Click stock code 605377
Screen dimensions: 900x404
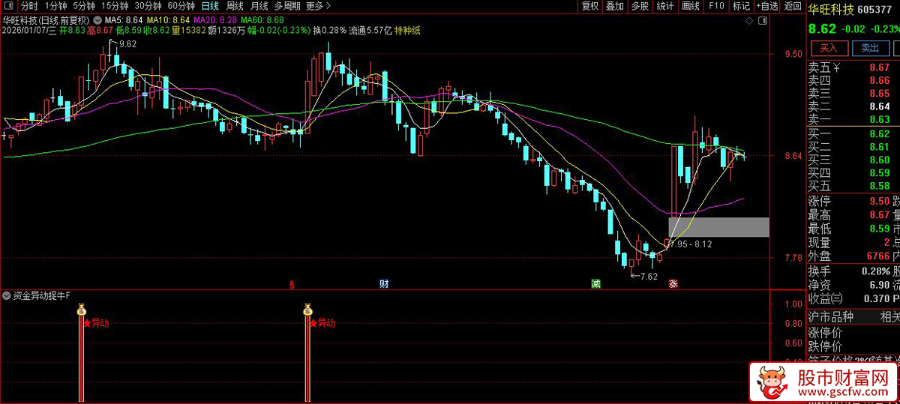(874, 10)
